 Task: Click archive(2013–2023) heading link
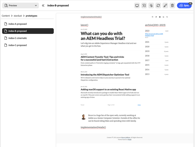tap(155, 25)
